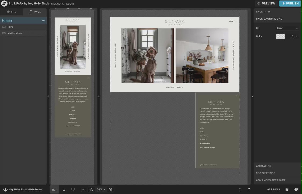Viewport: 302px width, 194px height.
Task: Select the dog photo on desktop canvas
Action: click(148, 56)
